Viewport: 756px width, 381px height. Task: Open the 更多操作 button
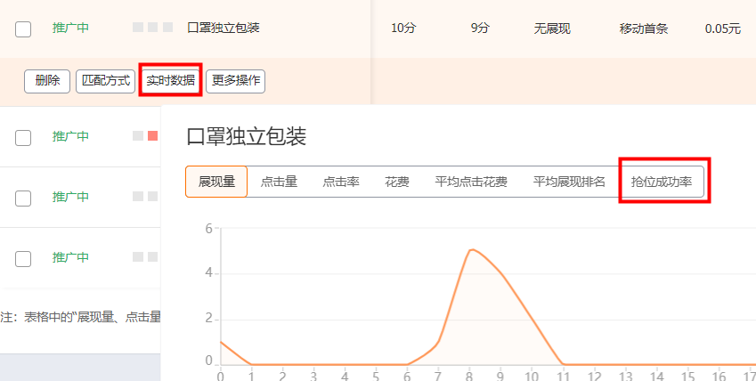tap(236, 81)
